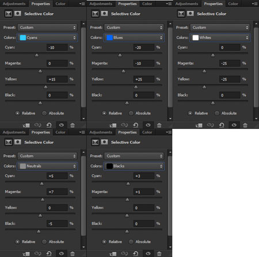The width and height of the screenshot is (259, 257).
Task: Click Yellow slider handle in Blues panel
Action: pyautogui.click(x=136, y=87)
